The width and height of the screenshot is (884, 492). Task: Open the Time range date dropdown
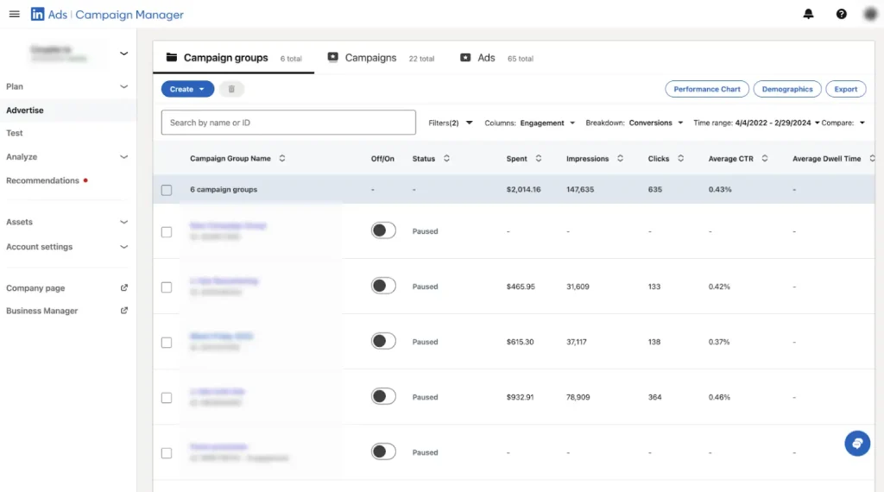756,123
